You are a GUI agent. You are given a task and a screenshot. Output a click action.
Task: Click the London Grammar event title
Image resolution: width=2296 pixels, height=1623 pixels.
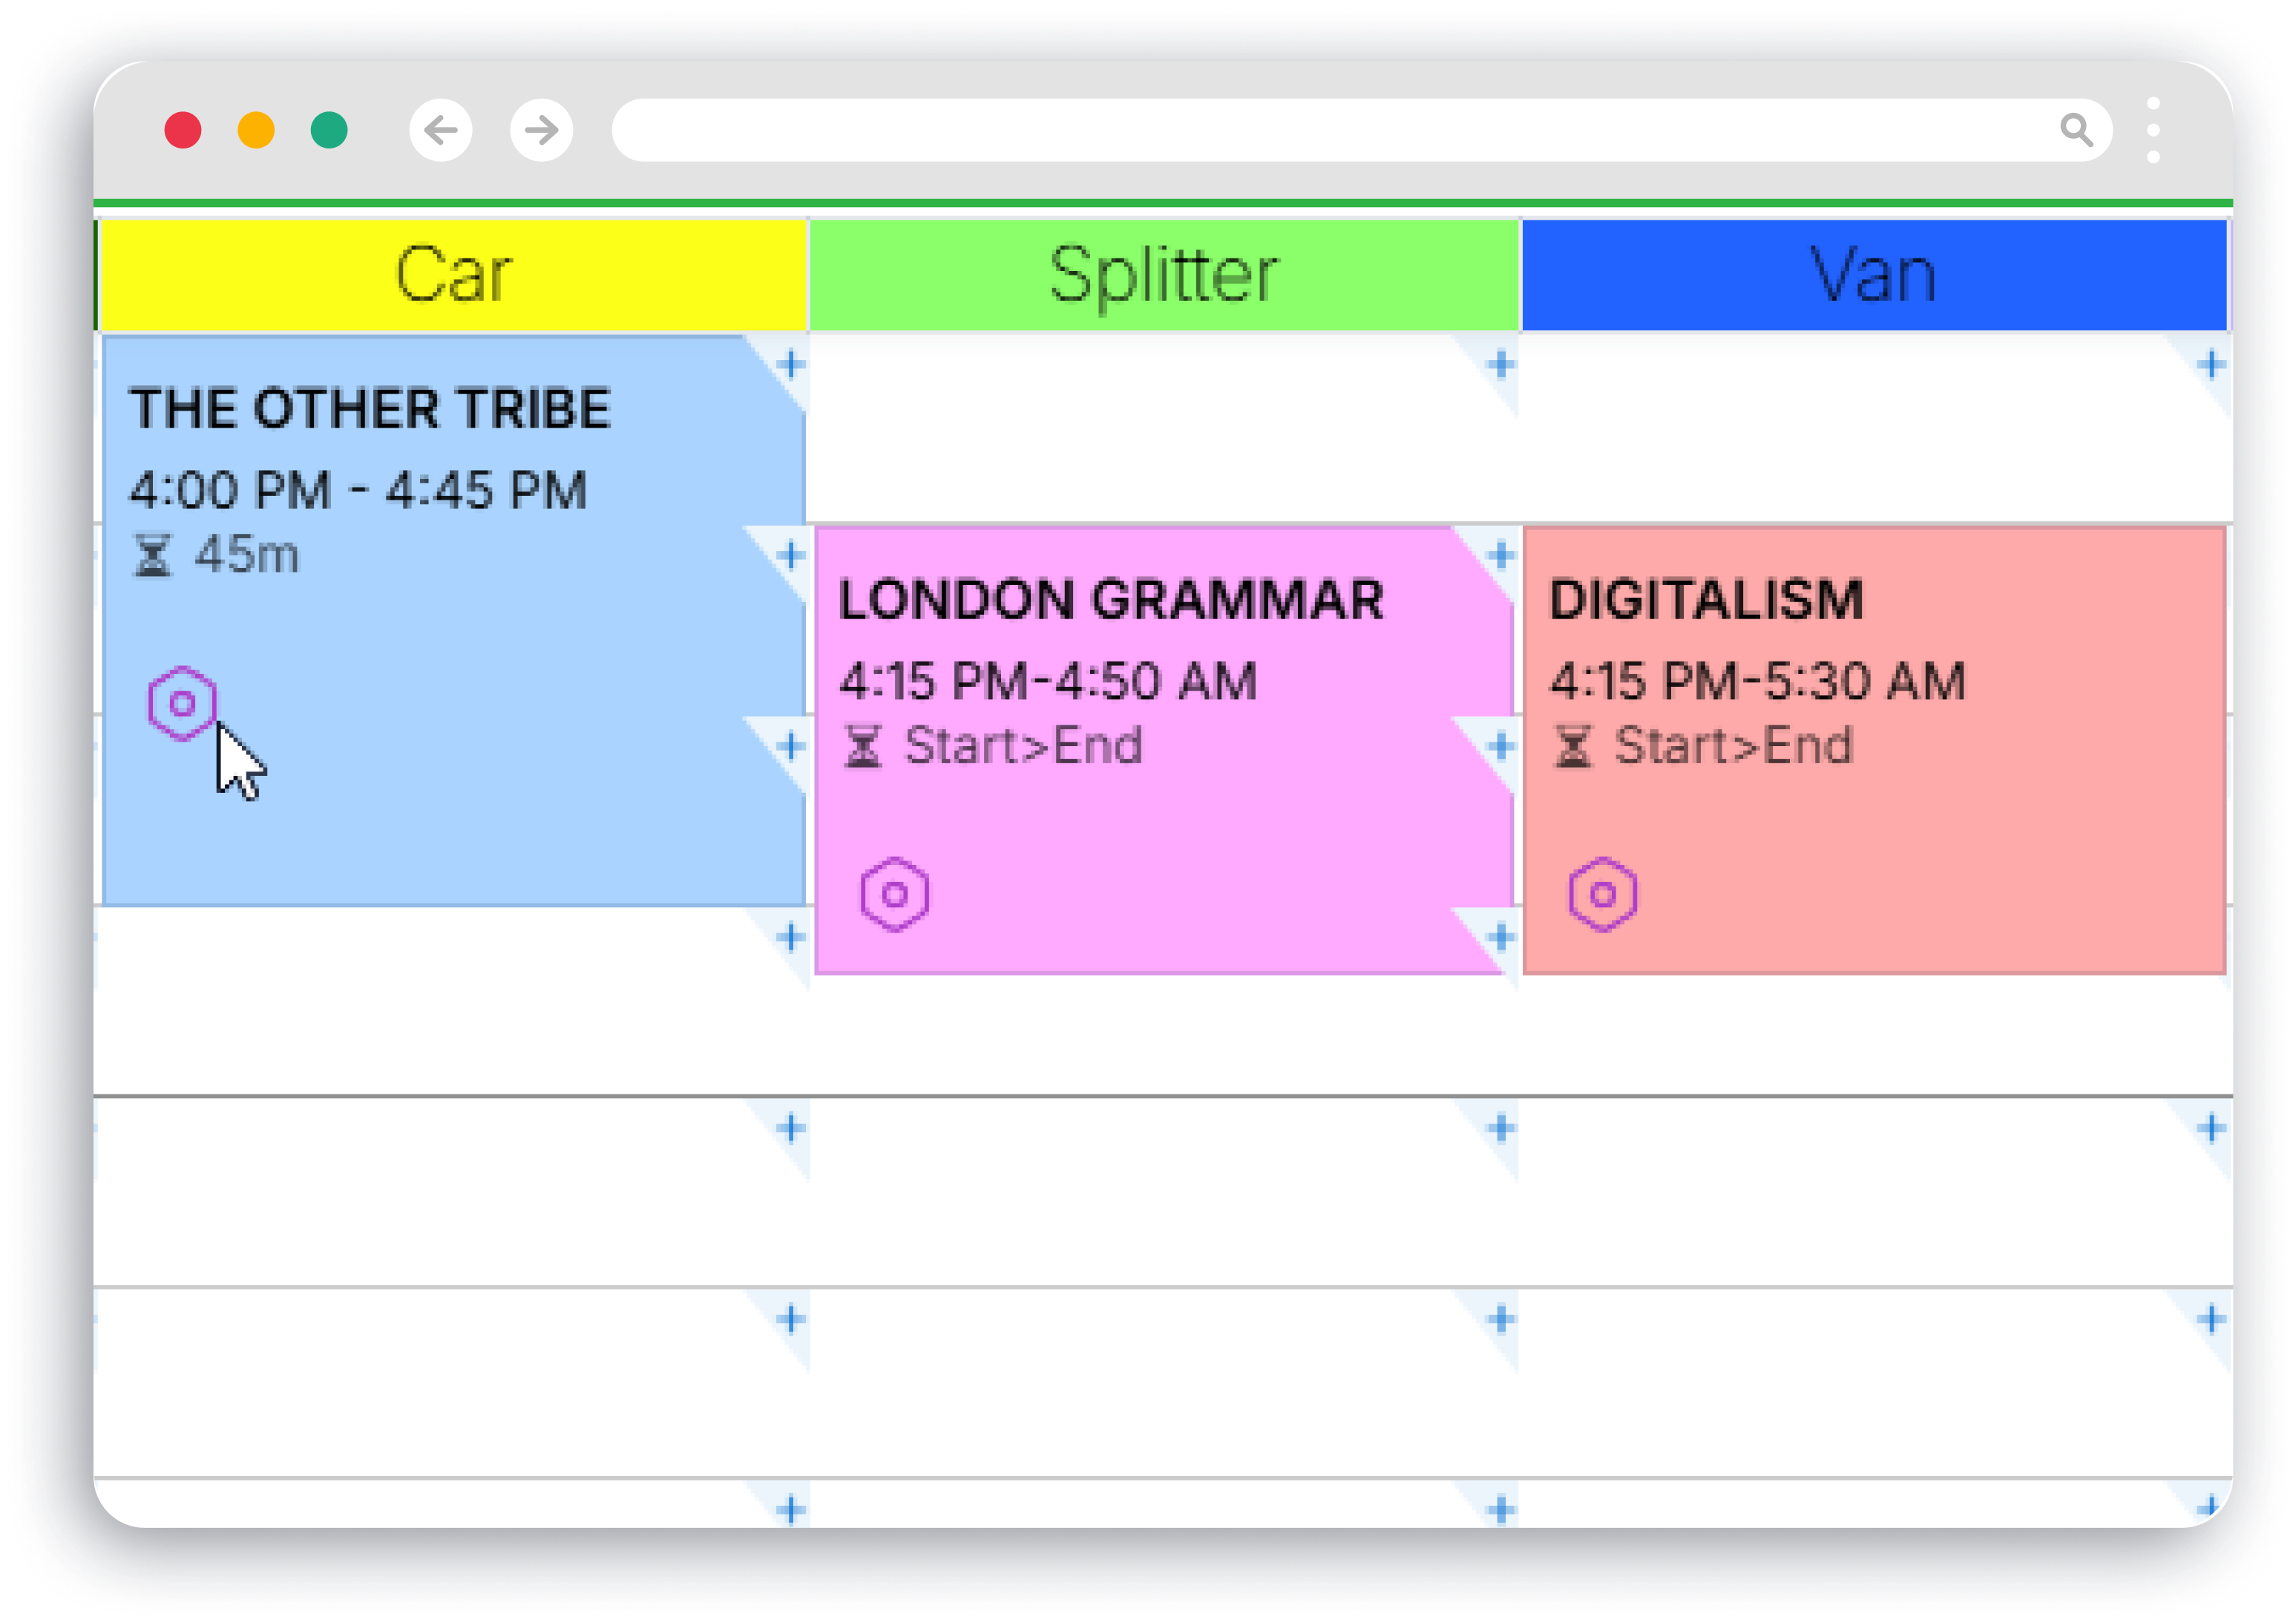pos(1111,601)
